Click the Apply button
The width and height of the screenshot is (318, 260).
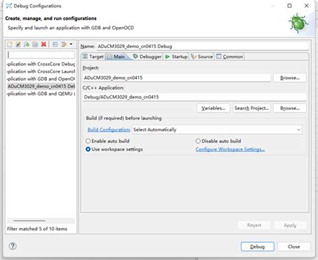coord(290,225)
